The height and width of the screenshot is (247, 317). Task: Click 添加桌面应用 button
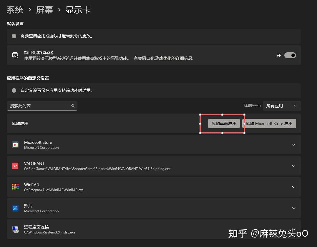224,123
